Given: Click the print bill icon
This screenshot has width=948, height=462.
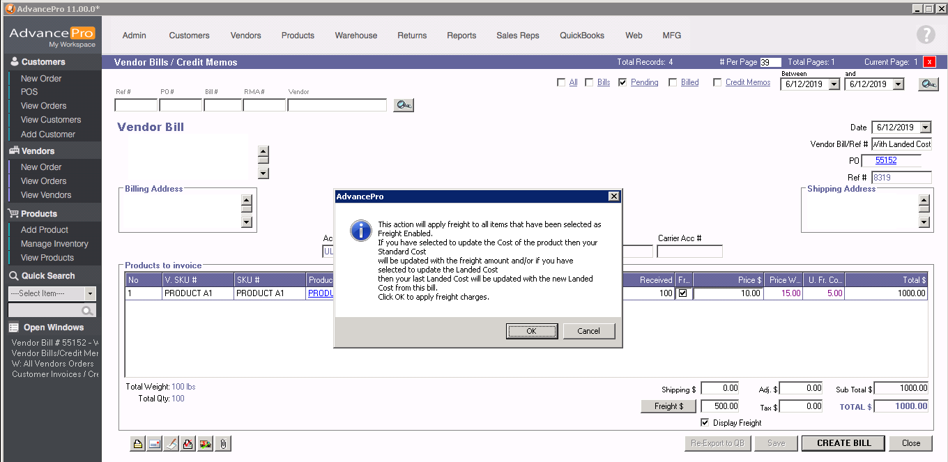Looking at the screenshot, I should coord(137,443).
